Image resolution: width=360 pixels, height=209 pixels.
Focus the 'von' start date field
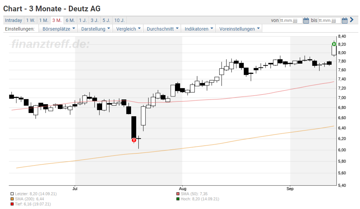coord(291,20)
